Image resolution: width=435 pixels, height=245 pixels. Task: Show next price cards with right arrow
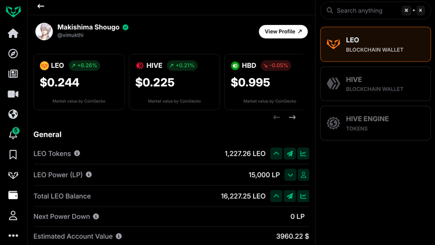click(x=292, y=117)
